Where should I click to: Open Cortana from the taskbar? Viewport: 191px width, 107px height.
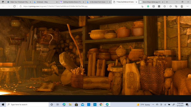pyautogui.click(x=52, y=104)
